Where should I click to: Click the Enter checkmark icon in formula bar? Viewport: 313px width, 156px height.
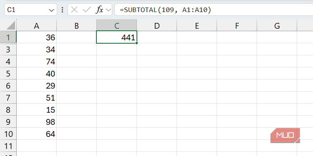[86, 10]
